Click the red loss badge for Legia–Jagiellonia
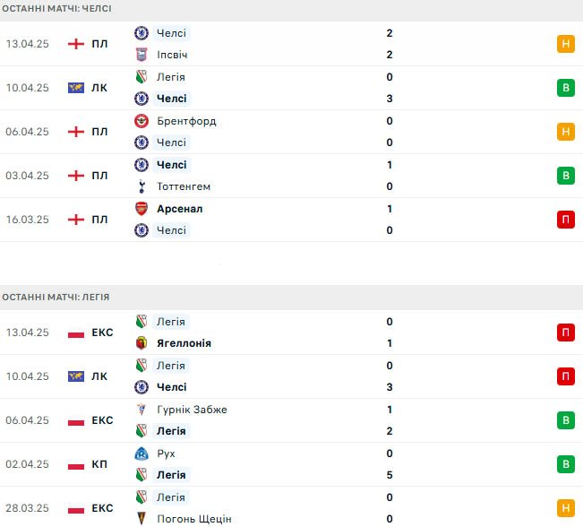583x527 pixels. tap(565, 333)
